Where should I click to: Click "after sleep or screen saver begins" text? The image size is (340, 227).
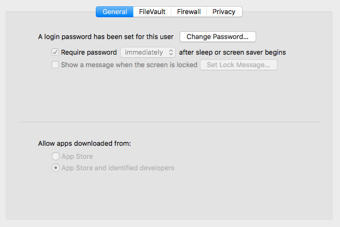pyautogui.click(x=232, y=52)
